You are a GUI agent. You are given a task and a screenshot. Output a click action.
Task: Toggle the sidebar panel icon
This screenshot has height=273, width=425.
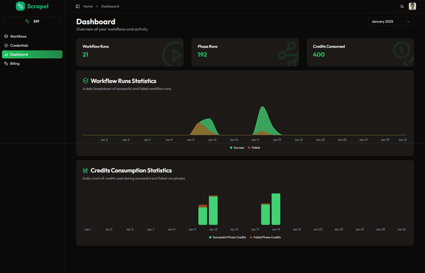coord(78,6)
